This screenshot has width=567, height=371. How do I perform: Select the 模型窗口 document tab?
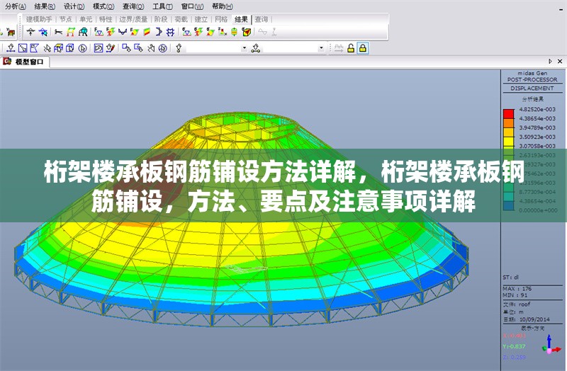coord(24,62)
